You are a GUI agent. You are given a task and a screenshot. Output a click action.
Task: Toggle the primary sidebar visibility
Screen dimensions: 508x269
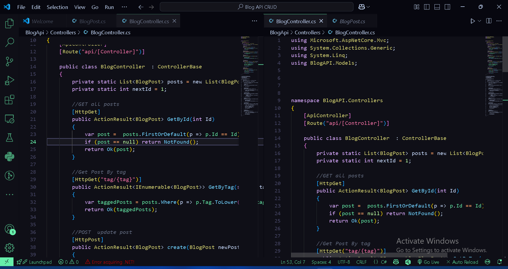pos(426,7)
